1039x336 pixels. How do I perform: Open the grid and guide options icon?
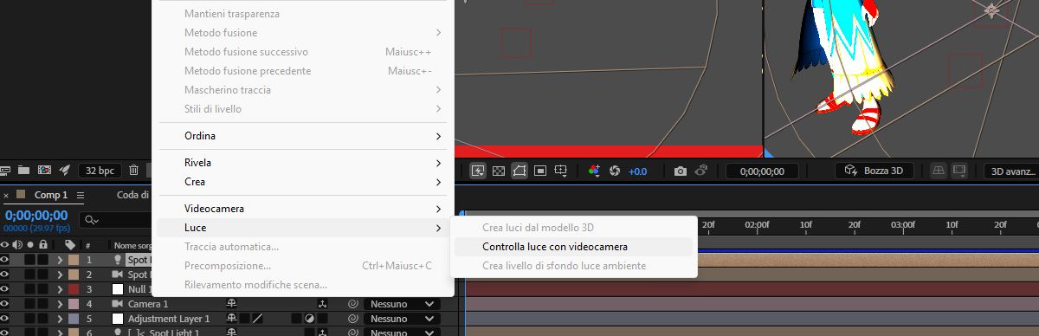click(562, 171)
